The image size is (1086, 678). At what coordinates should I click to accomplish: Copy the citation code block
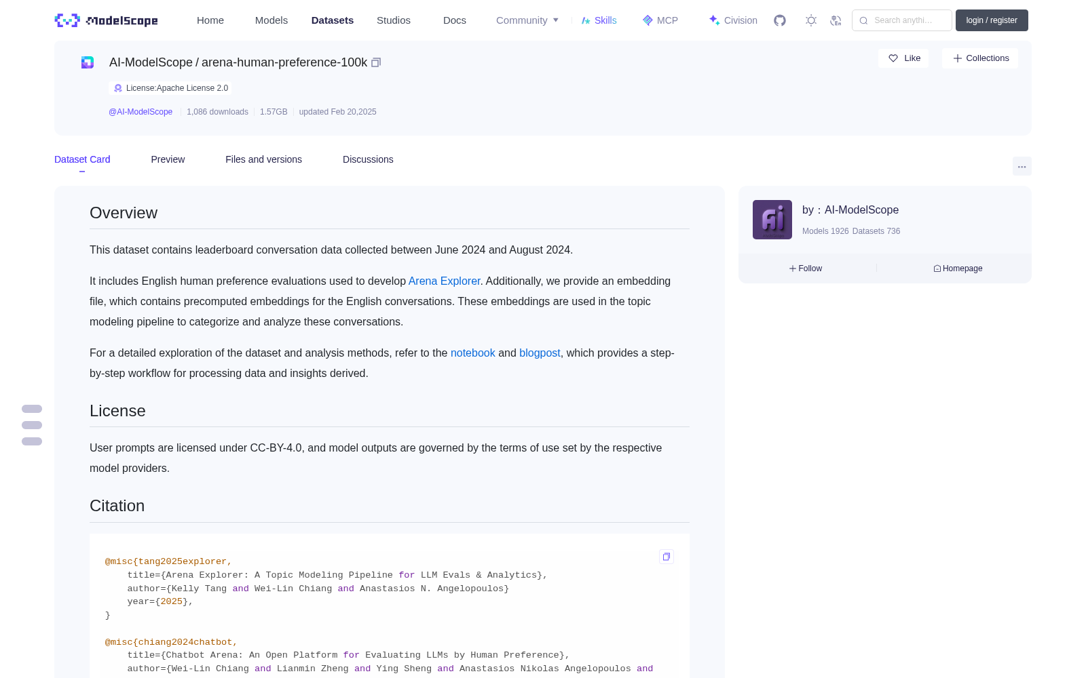[x=667, y=557]
